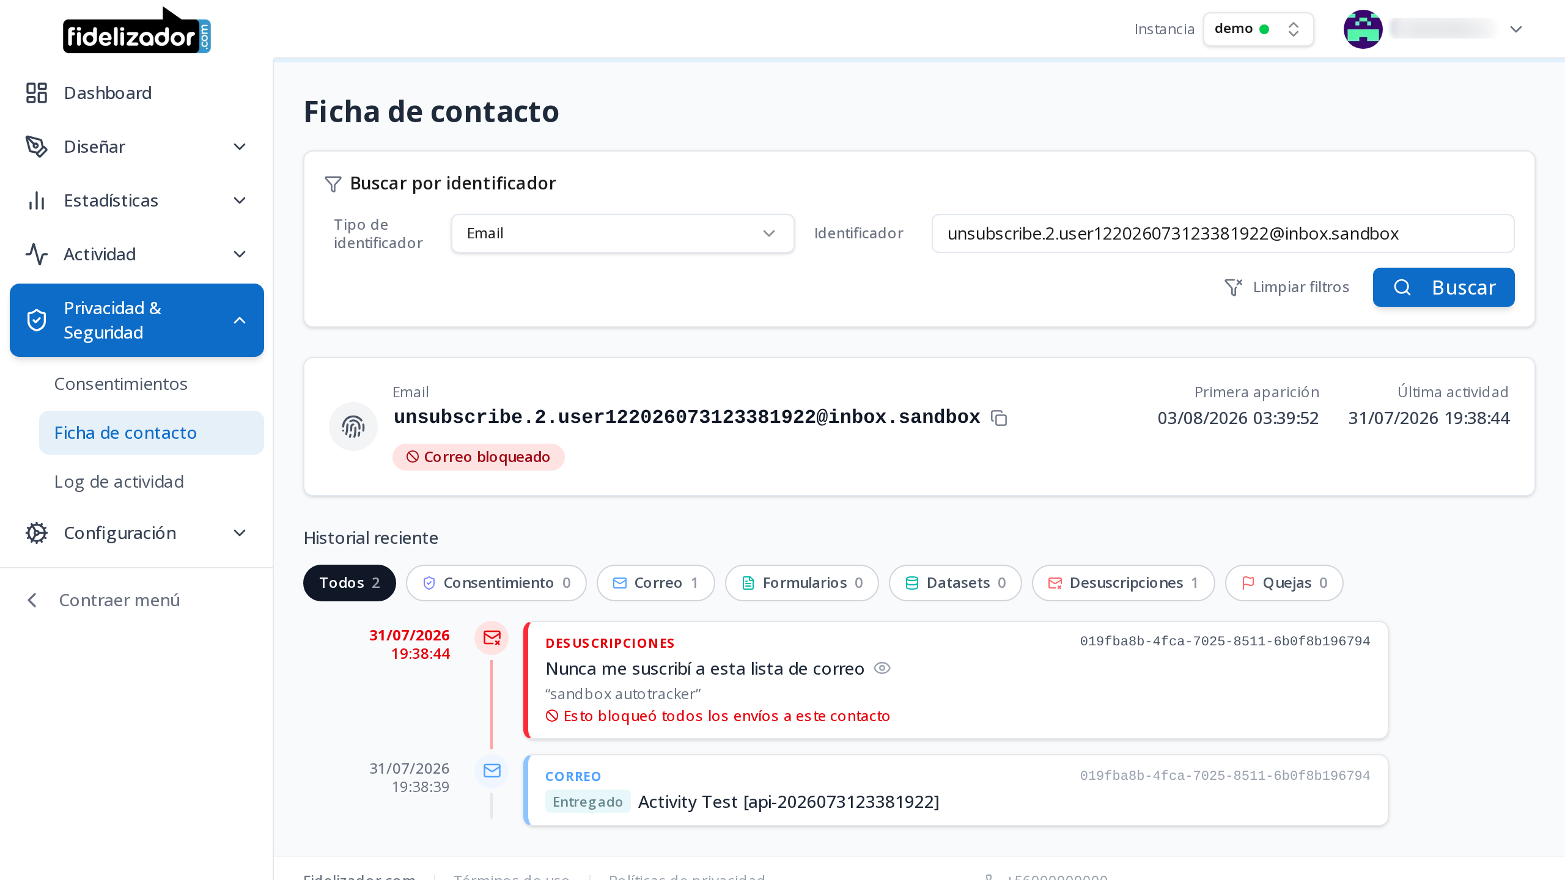The image size is (1565, 880).
Task: Click the Estadísticas bar chart icon
Action: pyautogui.click(x=37, y=200)
